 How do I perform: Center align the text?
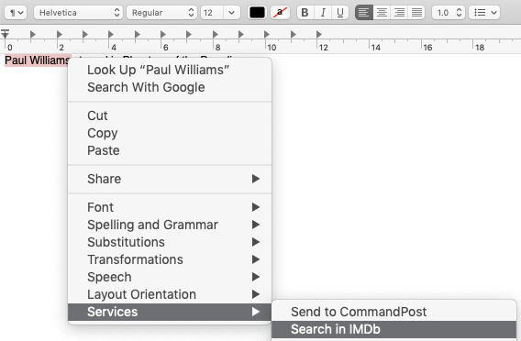click(x=382, y=13)
